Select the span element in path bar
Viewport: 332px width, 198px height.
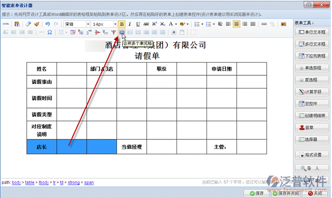pos(89,182)
